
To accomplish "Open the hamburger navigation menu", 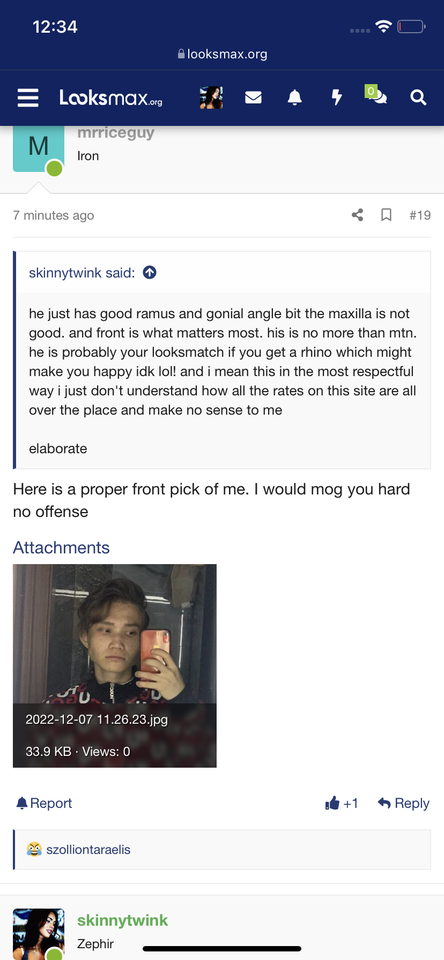I will (x=28, y=97).
